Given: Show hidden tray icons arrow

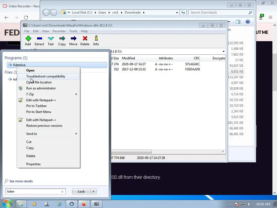Looking at the screenshot, I should [230, 204].
